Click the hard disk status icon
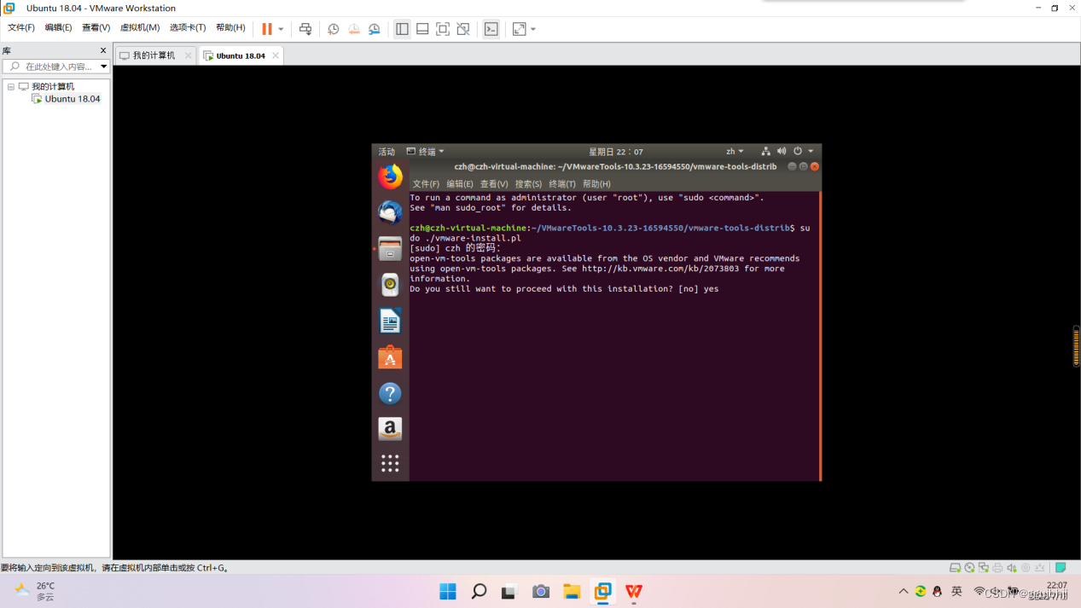1081x608 pixels. [956, 568]
